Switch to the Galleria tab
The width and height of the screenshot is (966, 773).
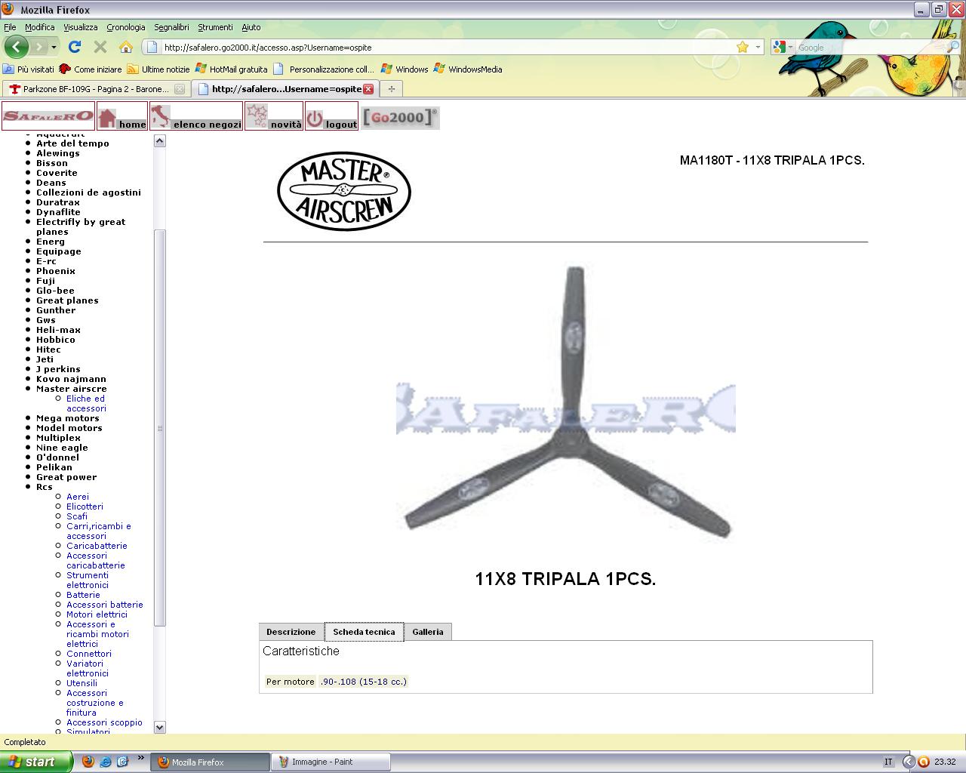(x=427, y=632)
